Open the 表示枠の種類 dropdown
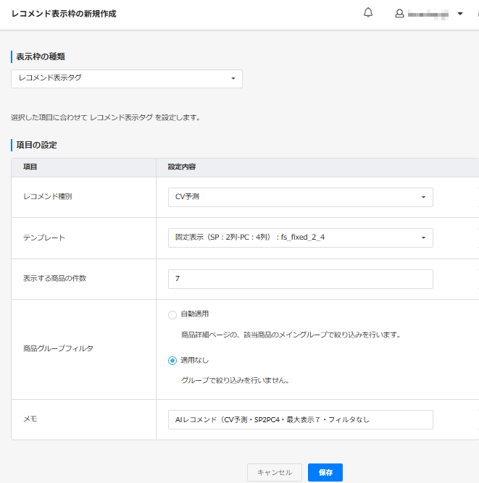The height and width of the screenshot is (483, 479). 127,78
